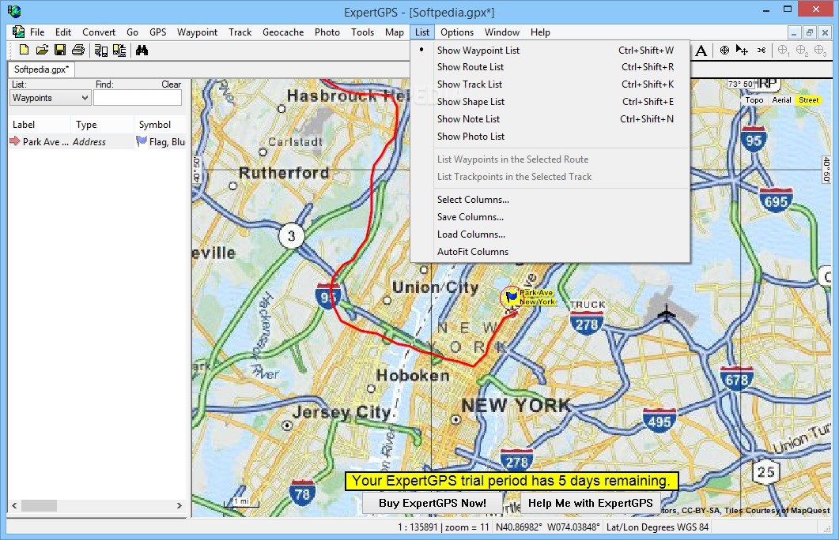
Task: Click the crosshair 3 toolbar icon
Action: pyautogui.click(x=820, y=51)
